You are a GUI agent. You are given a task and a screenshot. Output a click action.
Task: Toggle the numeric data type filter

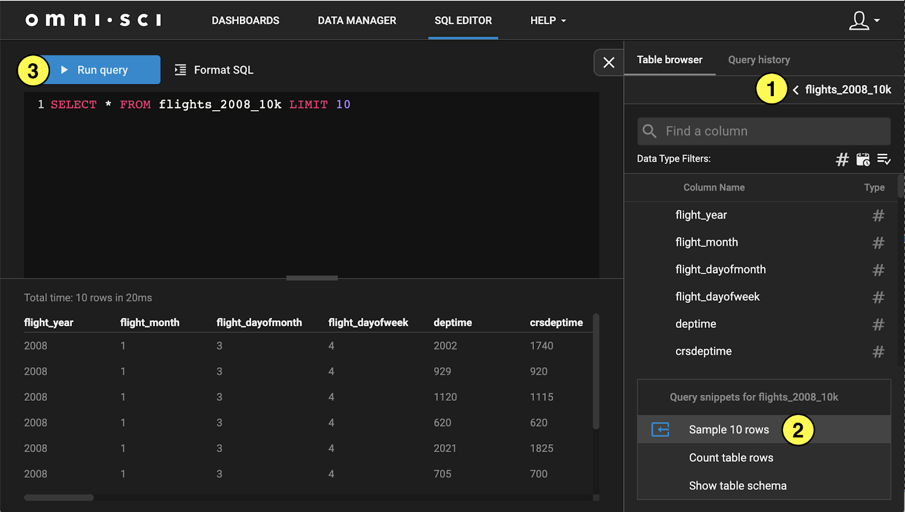click(x=842, y=159)
